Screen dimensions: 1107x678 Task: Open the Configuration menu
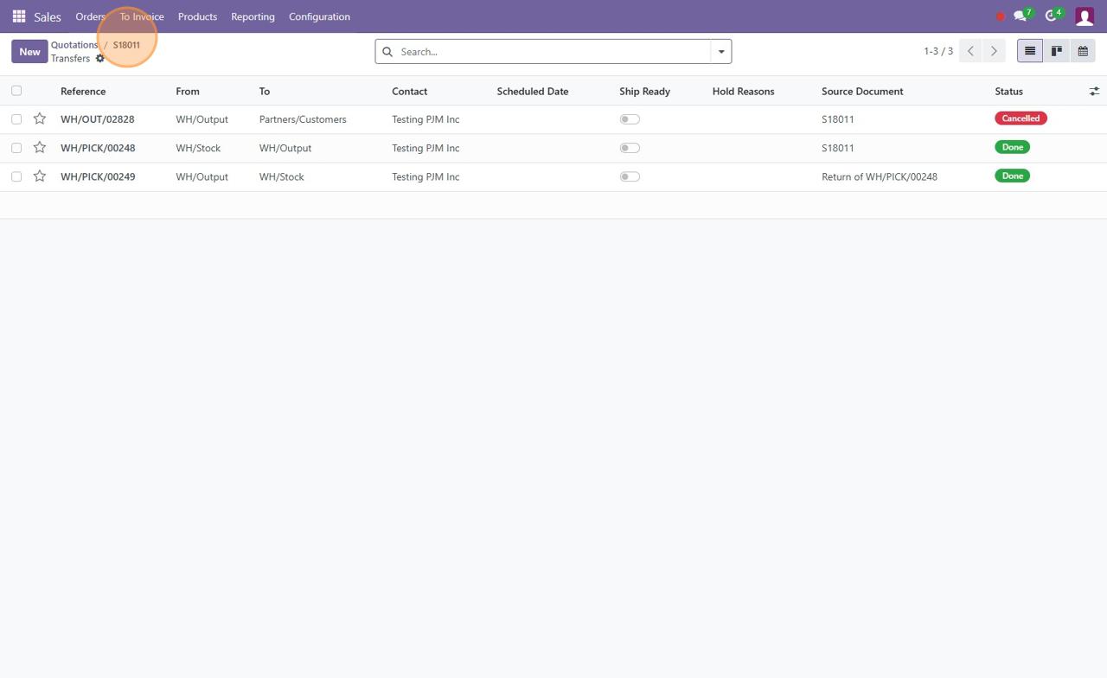319,16
